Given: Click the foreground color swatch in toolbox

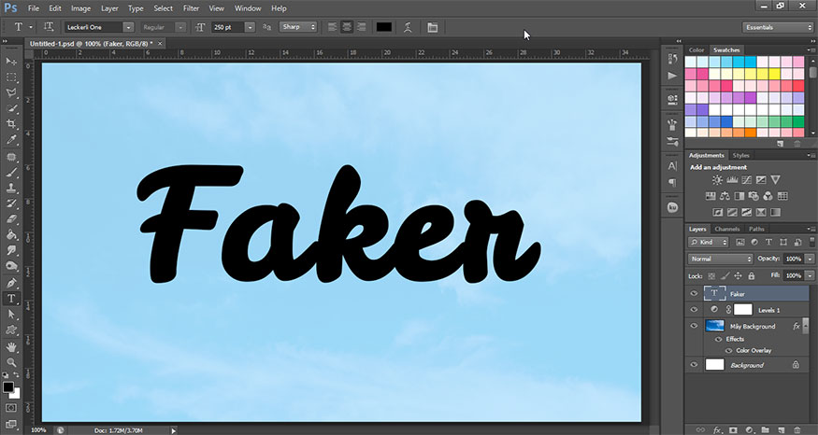Looking at the screenshot, I should (8, 387).
